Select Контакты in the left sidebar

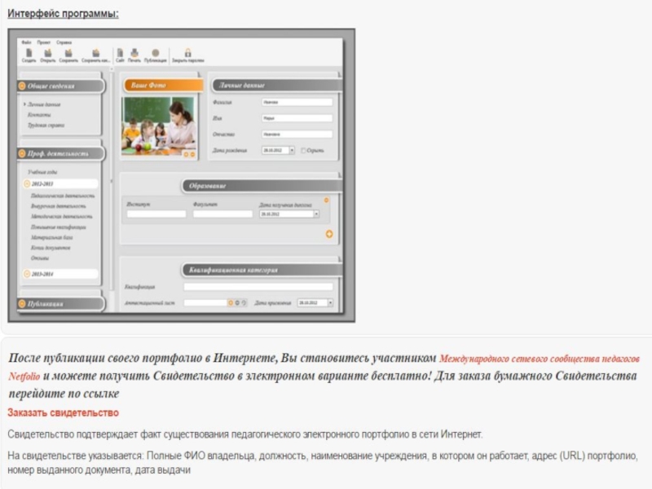[x=39, y=115]
